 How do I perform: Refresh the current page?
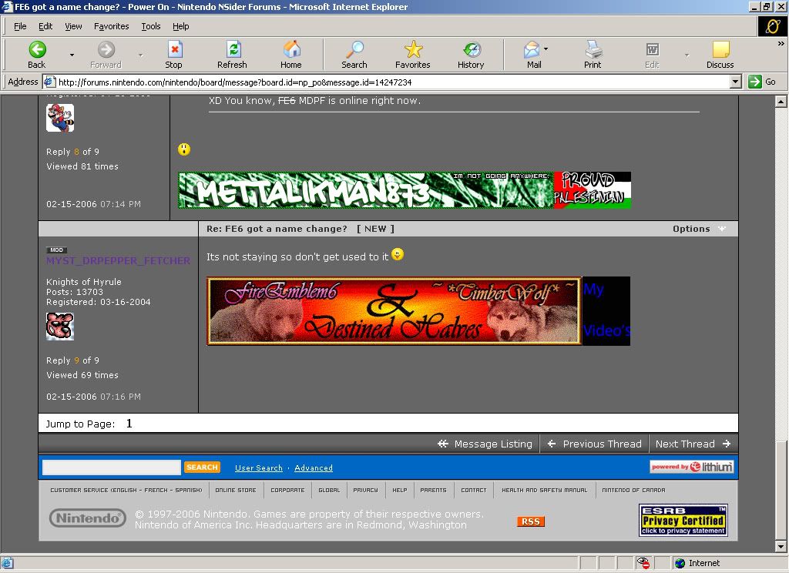pos(232,55)
